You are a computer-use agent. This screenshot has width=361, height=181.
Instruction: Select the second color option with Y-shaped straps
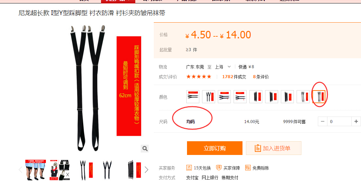click(x=209, y=97)
